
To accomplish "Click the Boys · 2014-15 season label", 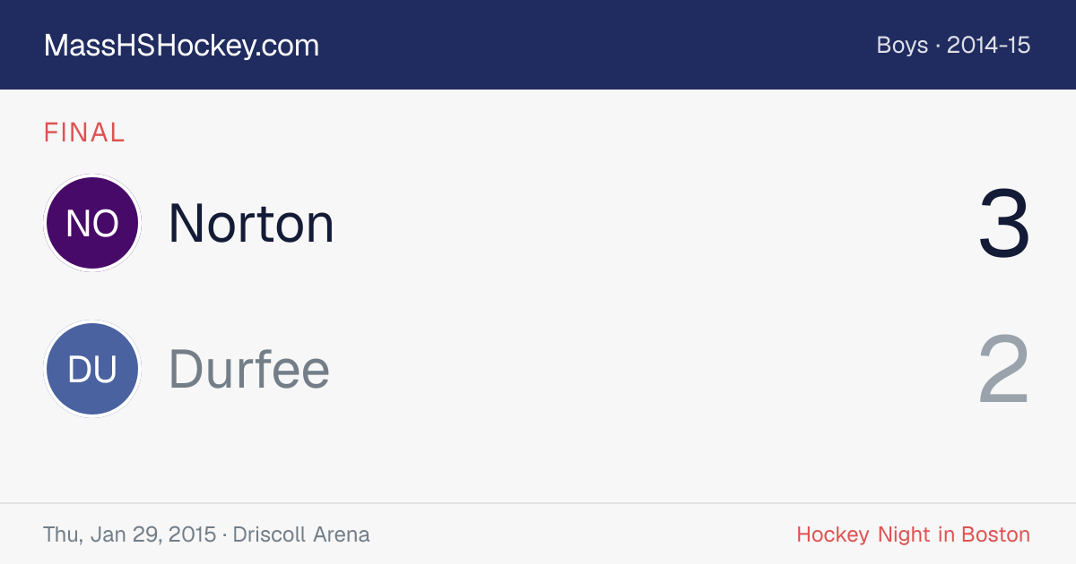I will point(954,45).
